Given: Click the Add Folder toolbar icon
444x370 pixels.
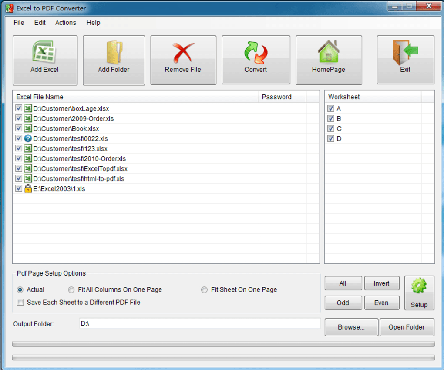Looking at the screenshot, I should pyautogui.click(x=114, y=52).
